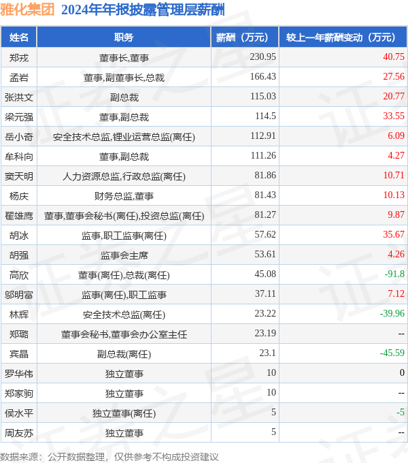Click the salary change 40.75
The height and width of the screenshot is (463, 408).
click(394, 57)
